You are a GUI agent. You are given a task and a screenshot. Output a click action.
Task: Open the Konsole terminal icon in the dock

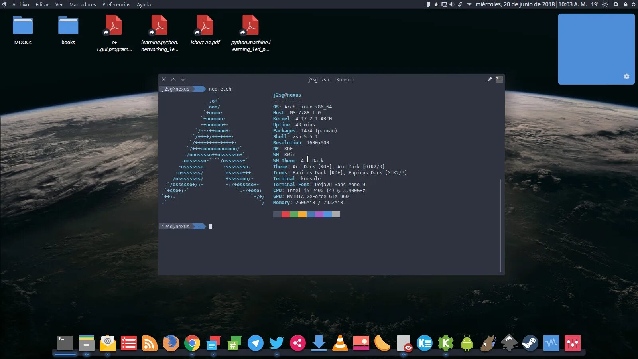coord(65,343)
